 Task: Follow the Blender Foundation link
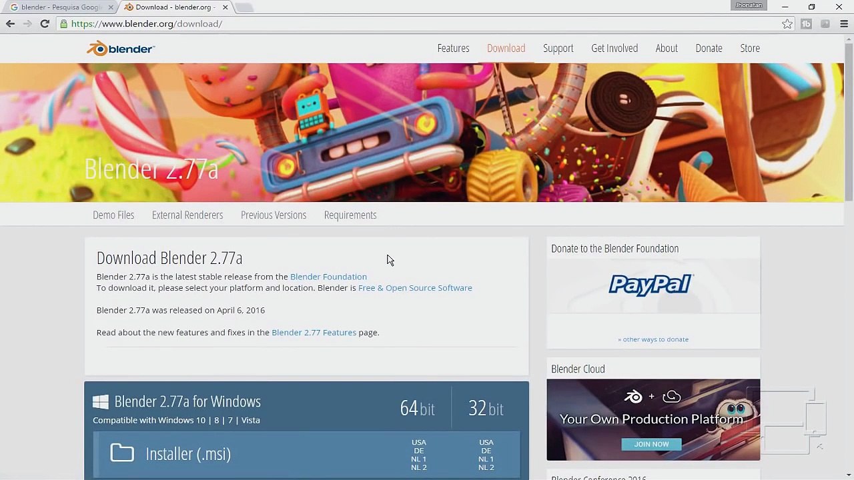coord(328,277)
